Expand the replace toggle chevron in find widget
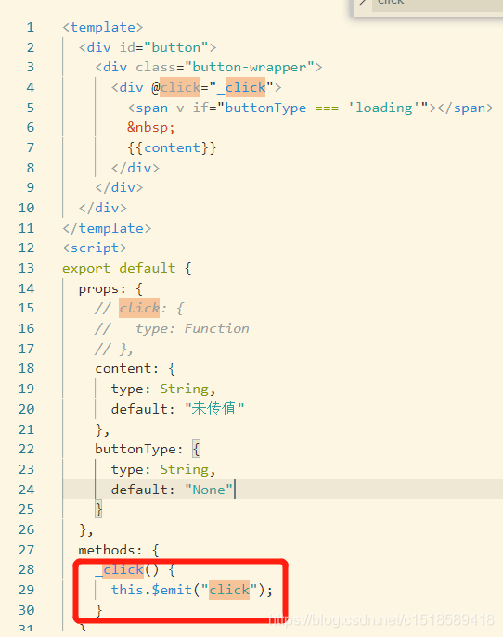 click(x=363, y=3)
